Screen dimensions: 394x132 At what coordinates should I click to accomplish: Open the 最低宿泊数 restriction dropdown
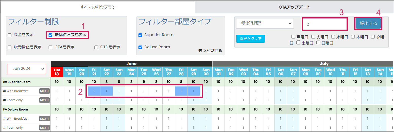(265, 23)
